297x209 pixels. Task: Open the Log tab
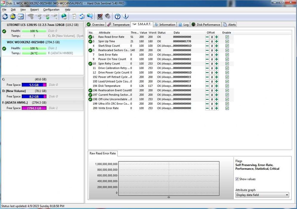click(183, 25)
